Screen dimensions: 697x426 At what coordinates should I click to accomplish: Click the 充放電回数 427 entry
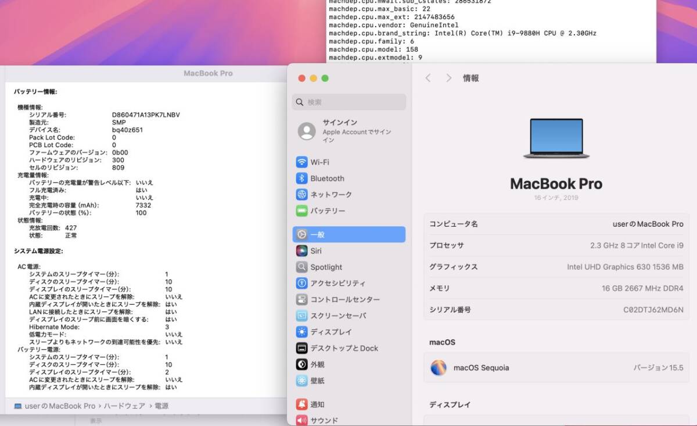(53, 228)
